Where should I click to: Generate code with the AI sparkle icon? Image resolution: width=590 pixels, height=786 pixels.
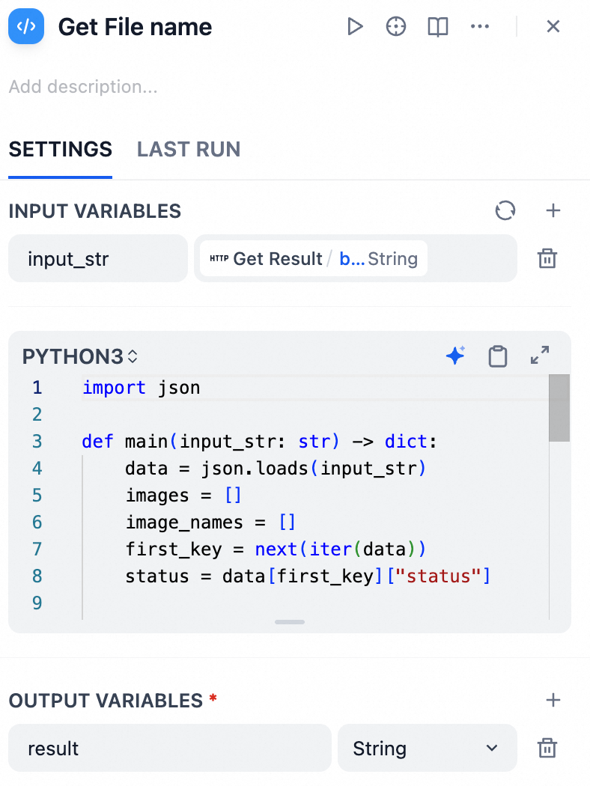(x=455, y=356)
